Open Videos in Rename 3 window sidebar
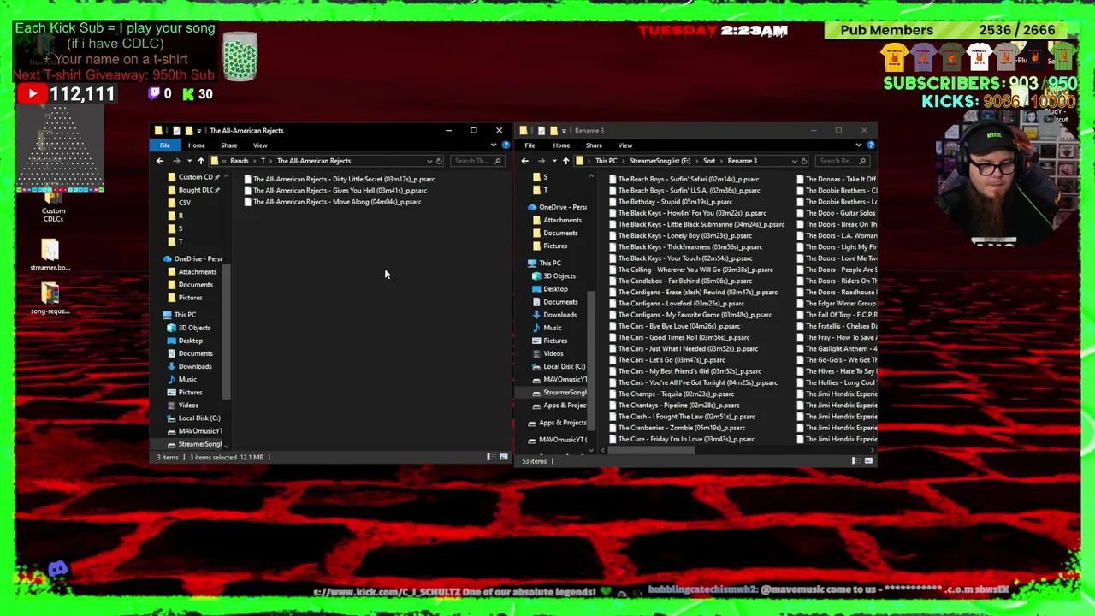 (x=553, y=353)
